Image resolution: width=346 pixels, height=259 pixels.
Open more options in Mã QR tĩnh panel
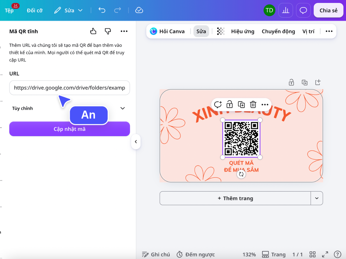pos(124,31)
